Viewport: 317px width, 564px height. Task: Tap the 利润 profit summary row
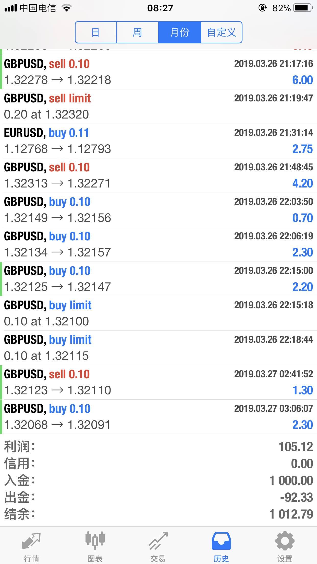point(159,447)
